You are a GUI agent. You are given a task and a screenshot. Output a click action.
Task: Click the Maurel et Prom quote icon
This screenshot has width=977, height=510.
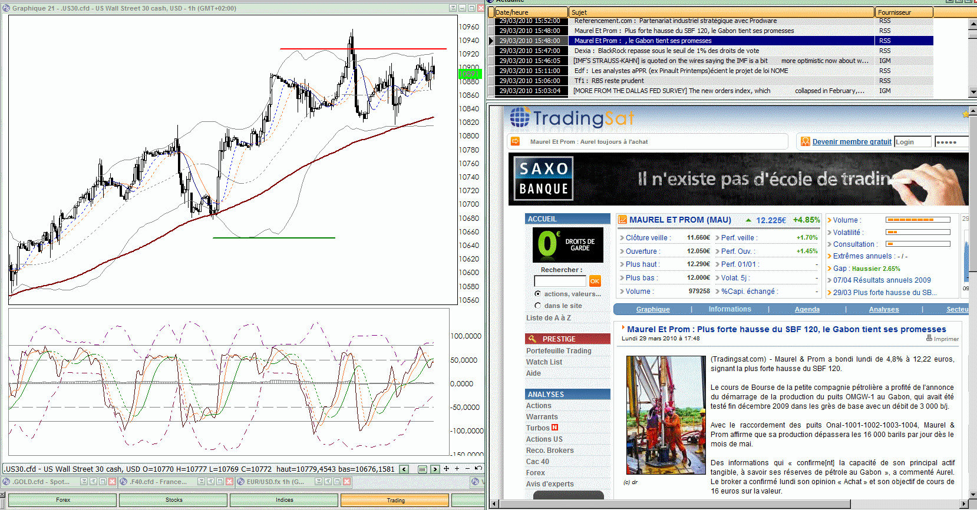point(622,220)
